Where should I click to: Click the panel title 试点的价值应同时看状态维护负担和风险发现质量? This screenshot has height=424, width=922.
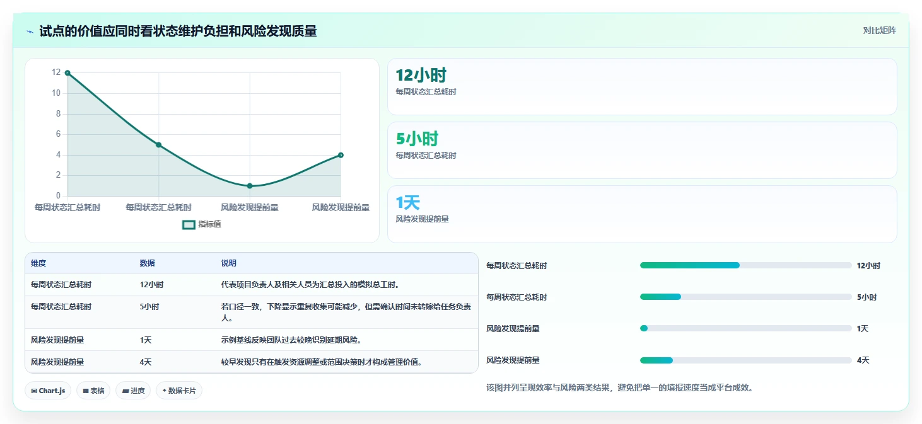(178, 31)
